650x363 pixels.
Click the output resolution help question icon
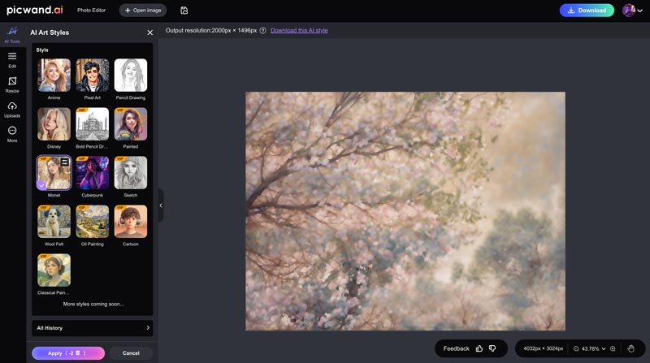pyautogui.click(x=262, y=30)
